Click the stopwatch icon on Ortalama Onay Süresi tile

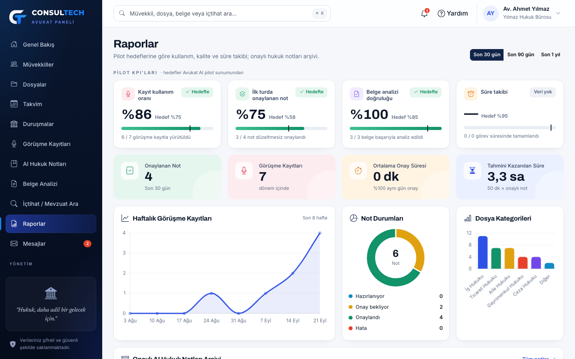coord(358,171)
